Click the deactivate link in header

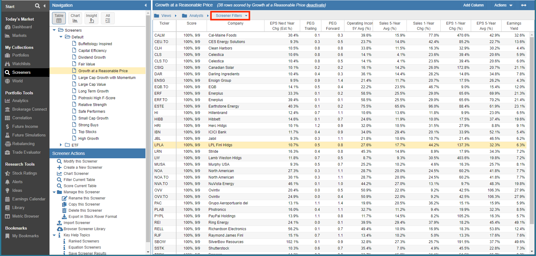[x=316, y=5]
